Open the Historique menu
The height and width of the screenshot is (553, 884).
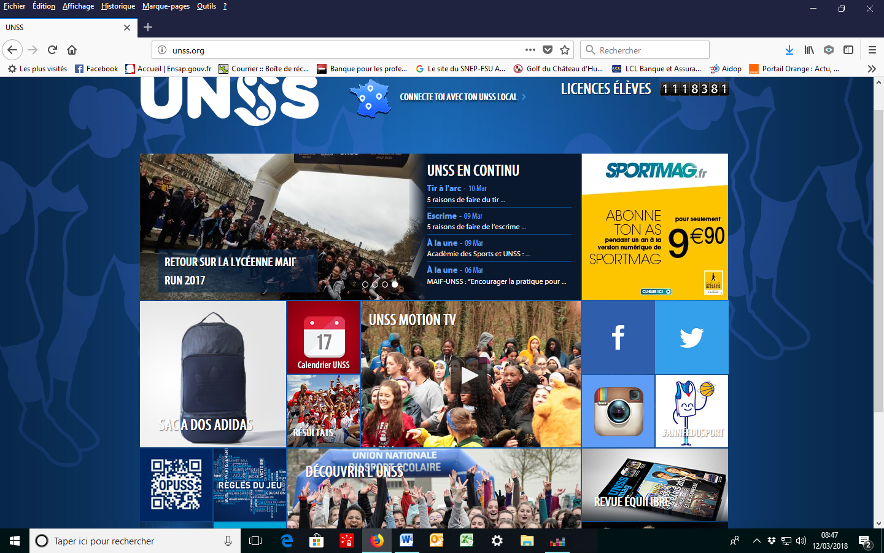coord(118,6)
